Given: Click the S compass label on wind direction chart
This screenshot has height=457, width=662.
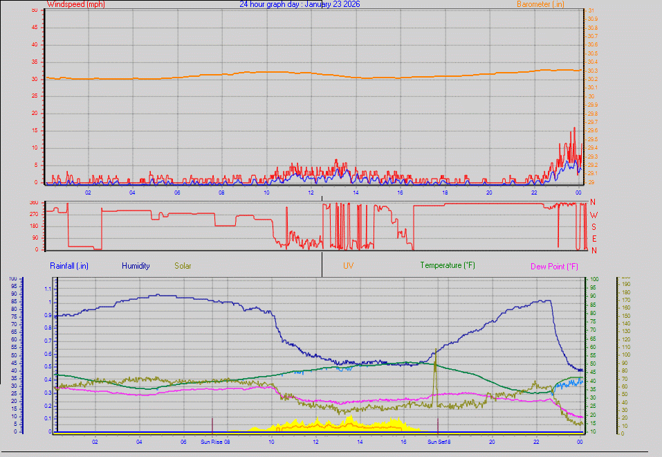Looking at the screenshot, I should pos(593,226).
